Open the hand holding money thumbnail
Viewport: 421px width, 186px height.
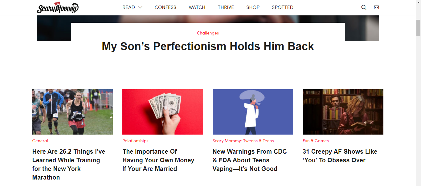coord(162,112)
